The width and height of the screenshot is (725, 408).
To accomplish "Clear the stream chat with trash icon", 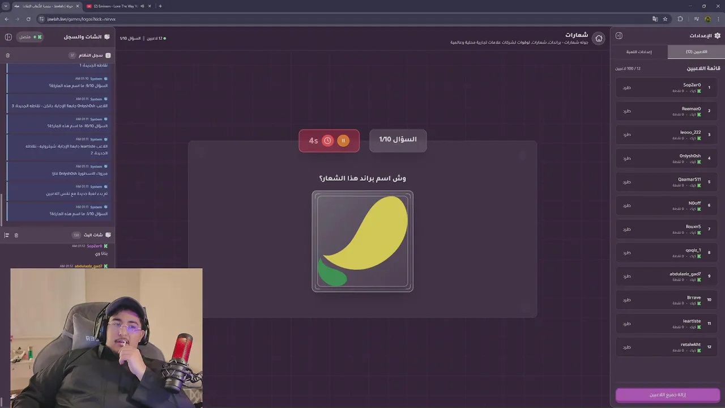I will [16, 235].
